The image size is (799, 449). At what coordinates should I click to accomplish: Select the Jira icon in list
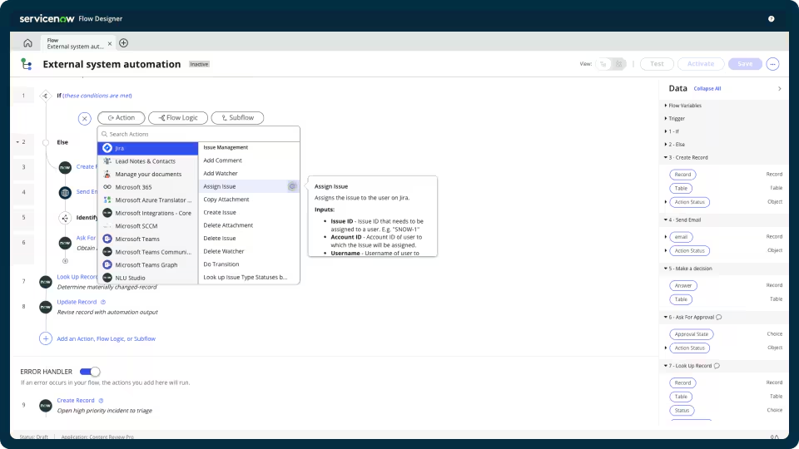click(107, 148)
